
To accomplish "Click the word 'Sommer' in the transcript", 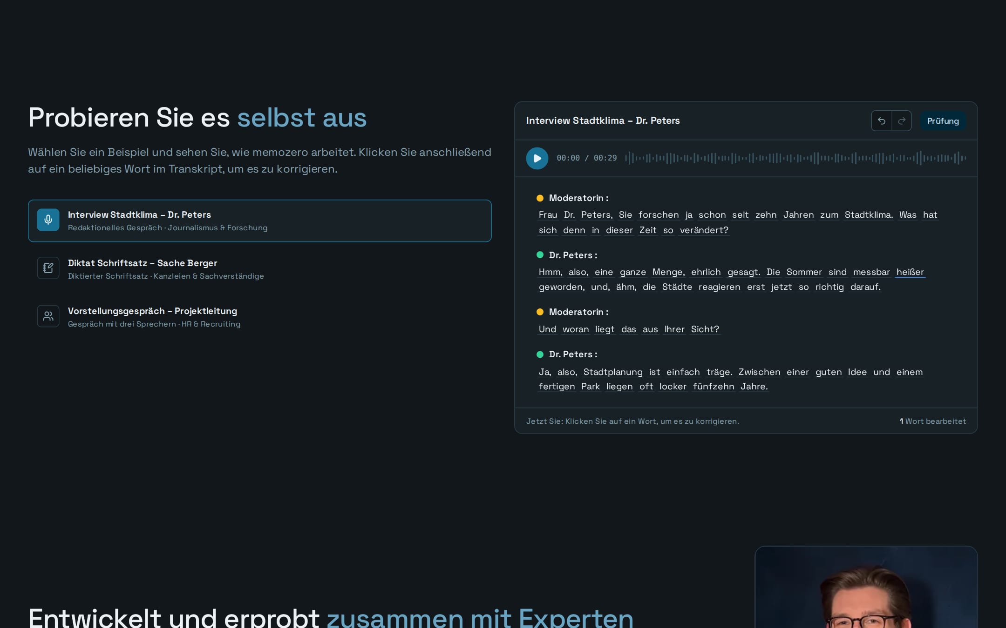I will (x=804, y=272).
